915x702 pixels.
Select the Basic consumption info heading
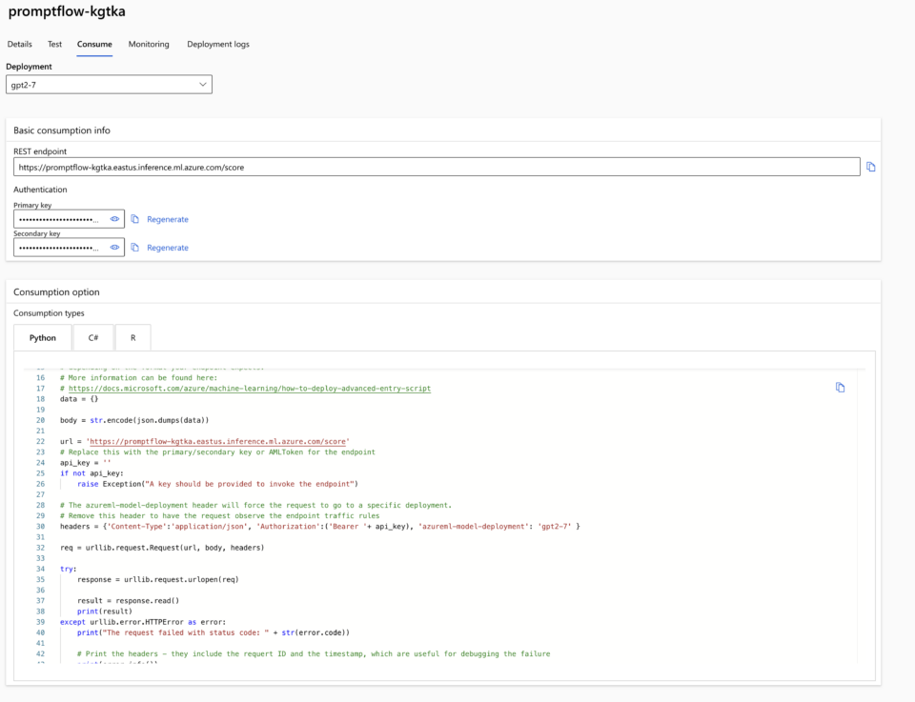tap(62, 130)
